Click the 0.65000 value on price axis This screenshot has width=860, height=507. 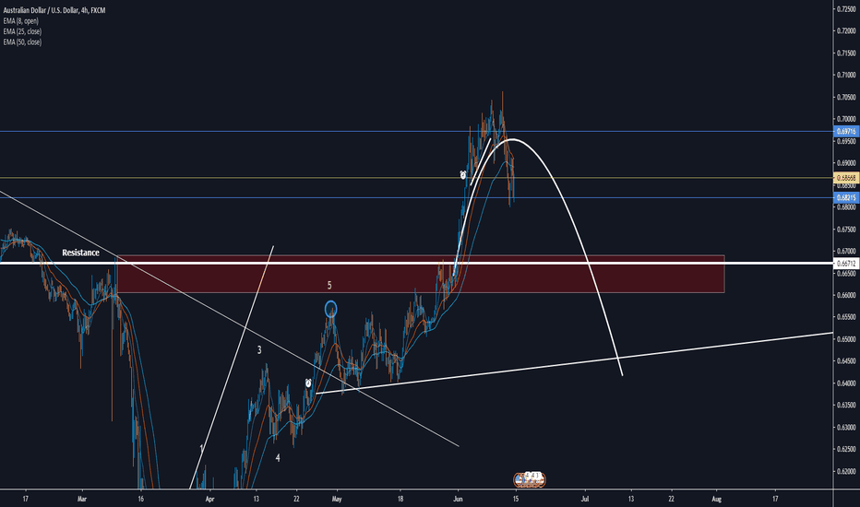click(846, 339)
